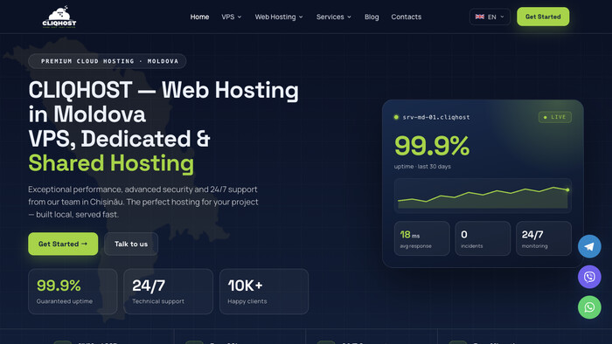This screenshot has width=612, height=344.
Task: Go to the Home menu item
Action: (x=199, y=17)
